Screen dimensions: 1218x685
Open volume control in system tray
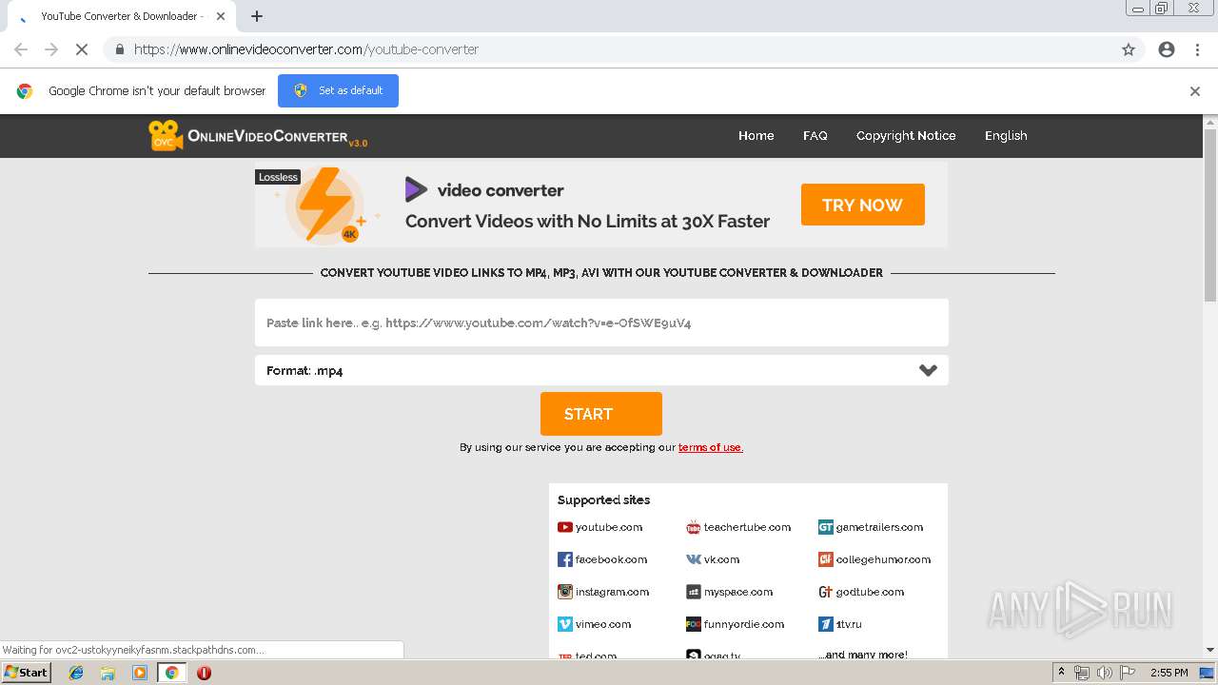click(1104, 673)
